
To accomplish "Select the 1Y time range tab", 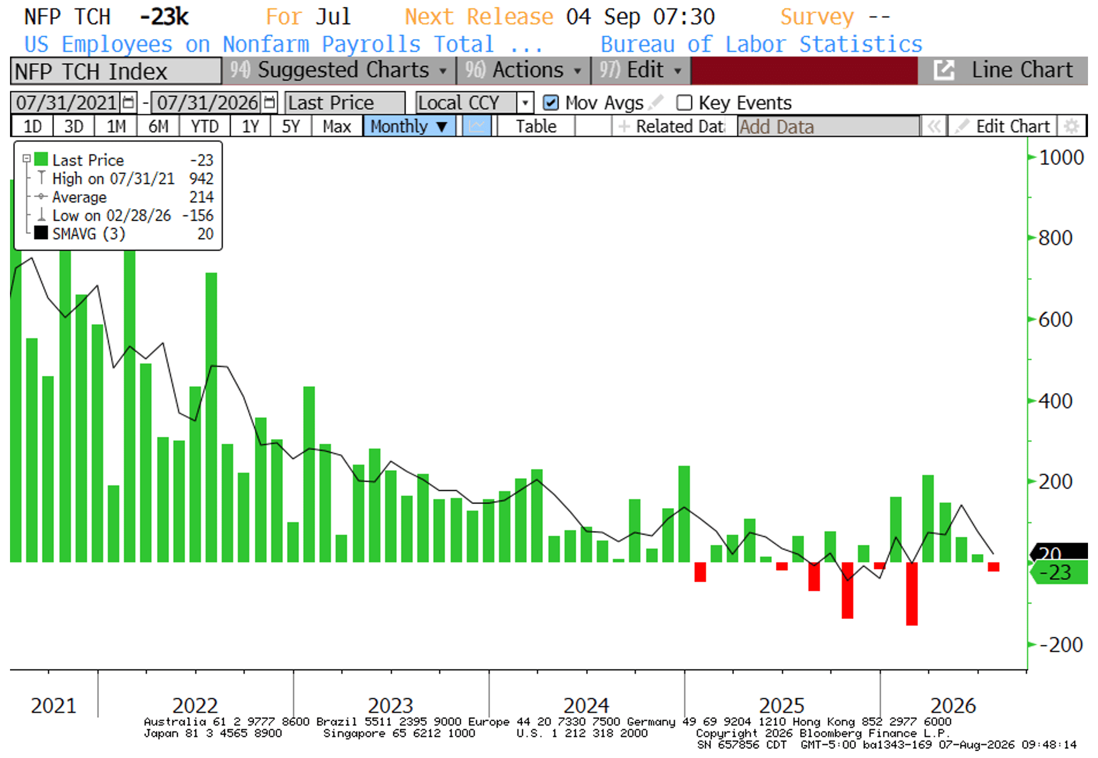I will tap(250, 126).
